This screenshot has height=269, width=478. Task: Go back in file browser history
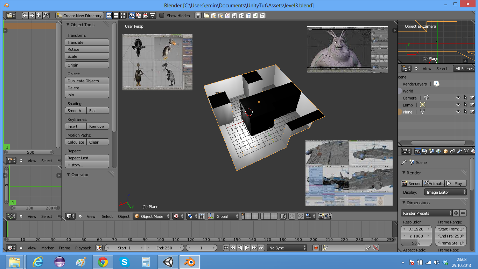click(x=25, y=15)
